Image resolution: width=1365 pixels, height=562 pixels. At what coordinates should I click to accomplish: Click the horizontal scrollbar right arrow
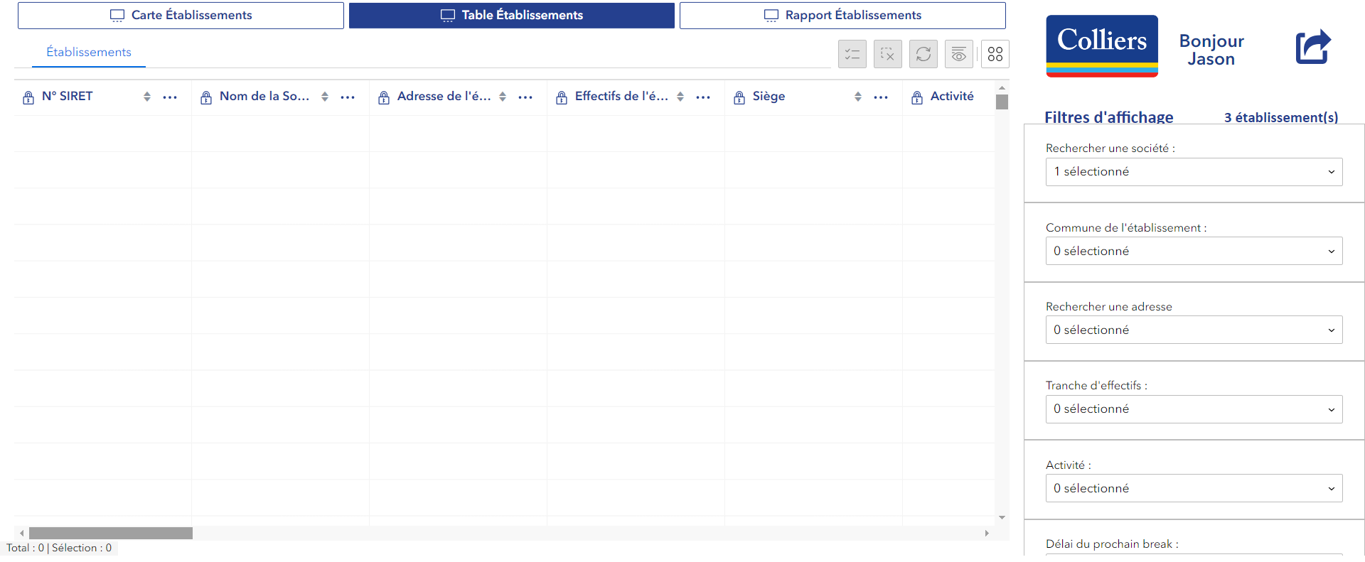[987, 533]
